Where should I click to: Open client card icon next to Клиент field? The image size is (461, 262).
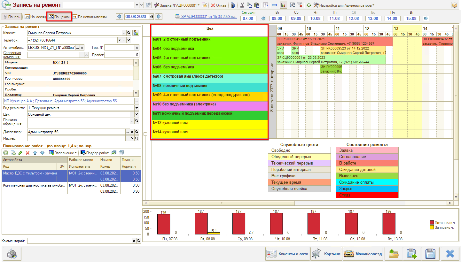[x=136, y=33]
